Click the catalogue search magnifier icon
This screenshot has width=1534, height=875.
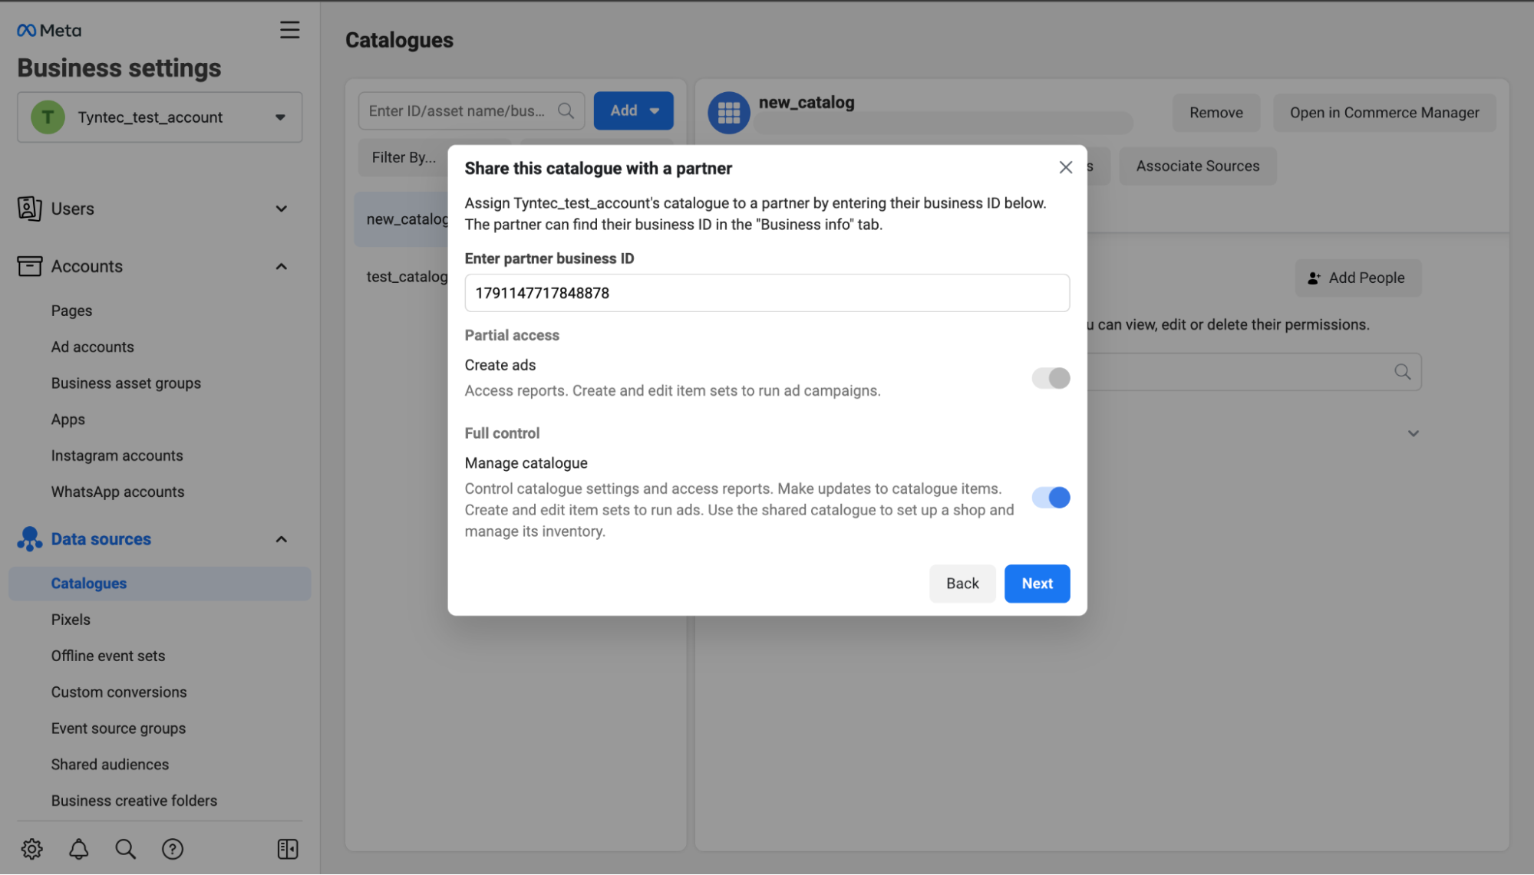coord(566,110)
